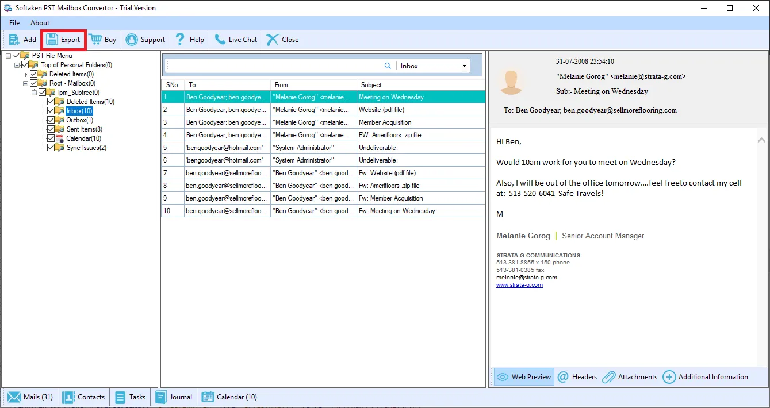Select row 4 FW: Amerifloors .zip file
The height and width of the screenshot is (408, 770).
click(x=323, y=135)
